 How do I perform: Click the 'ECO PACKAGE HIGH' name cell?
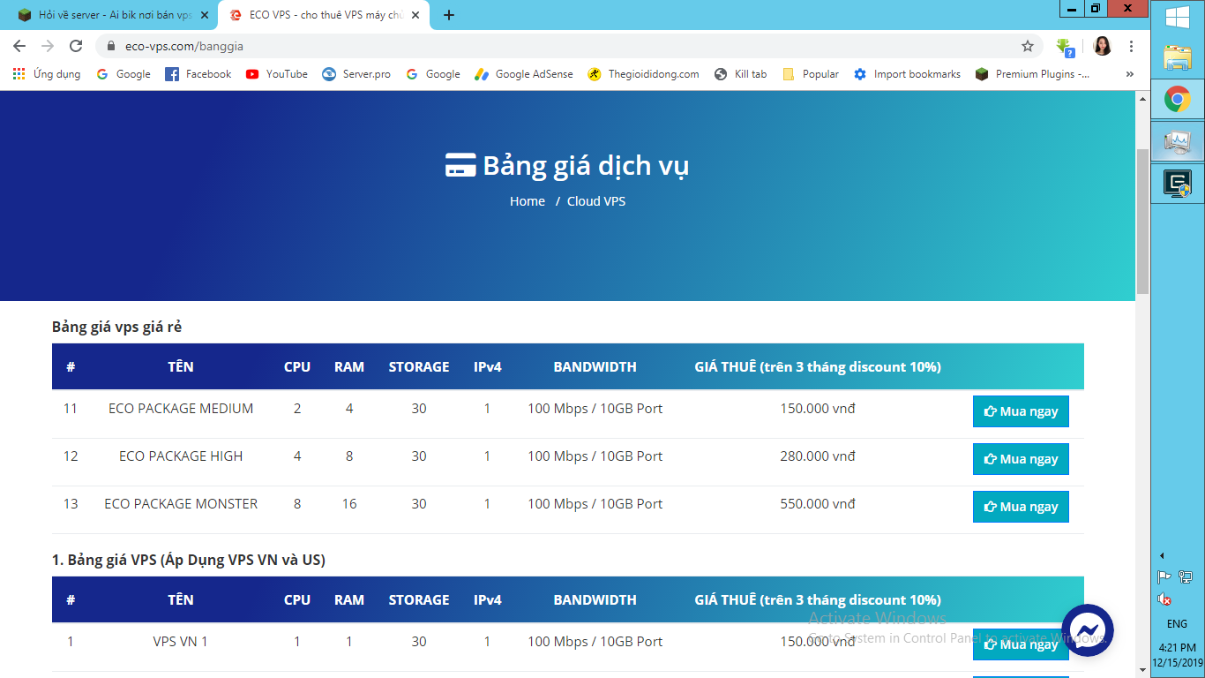tap(181, 456)
